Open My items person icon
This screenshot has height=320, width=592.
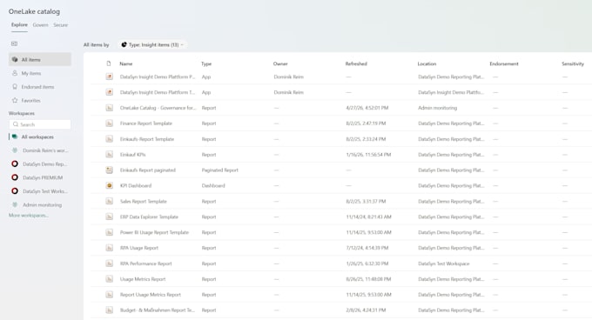[15, 73]
